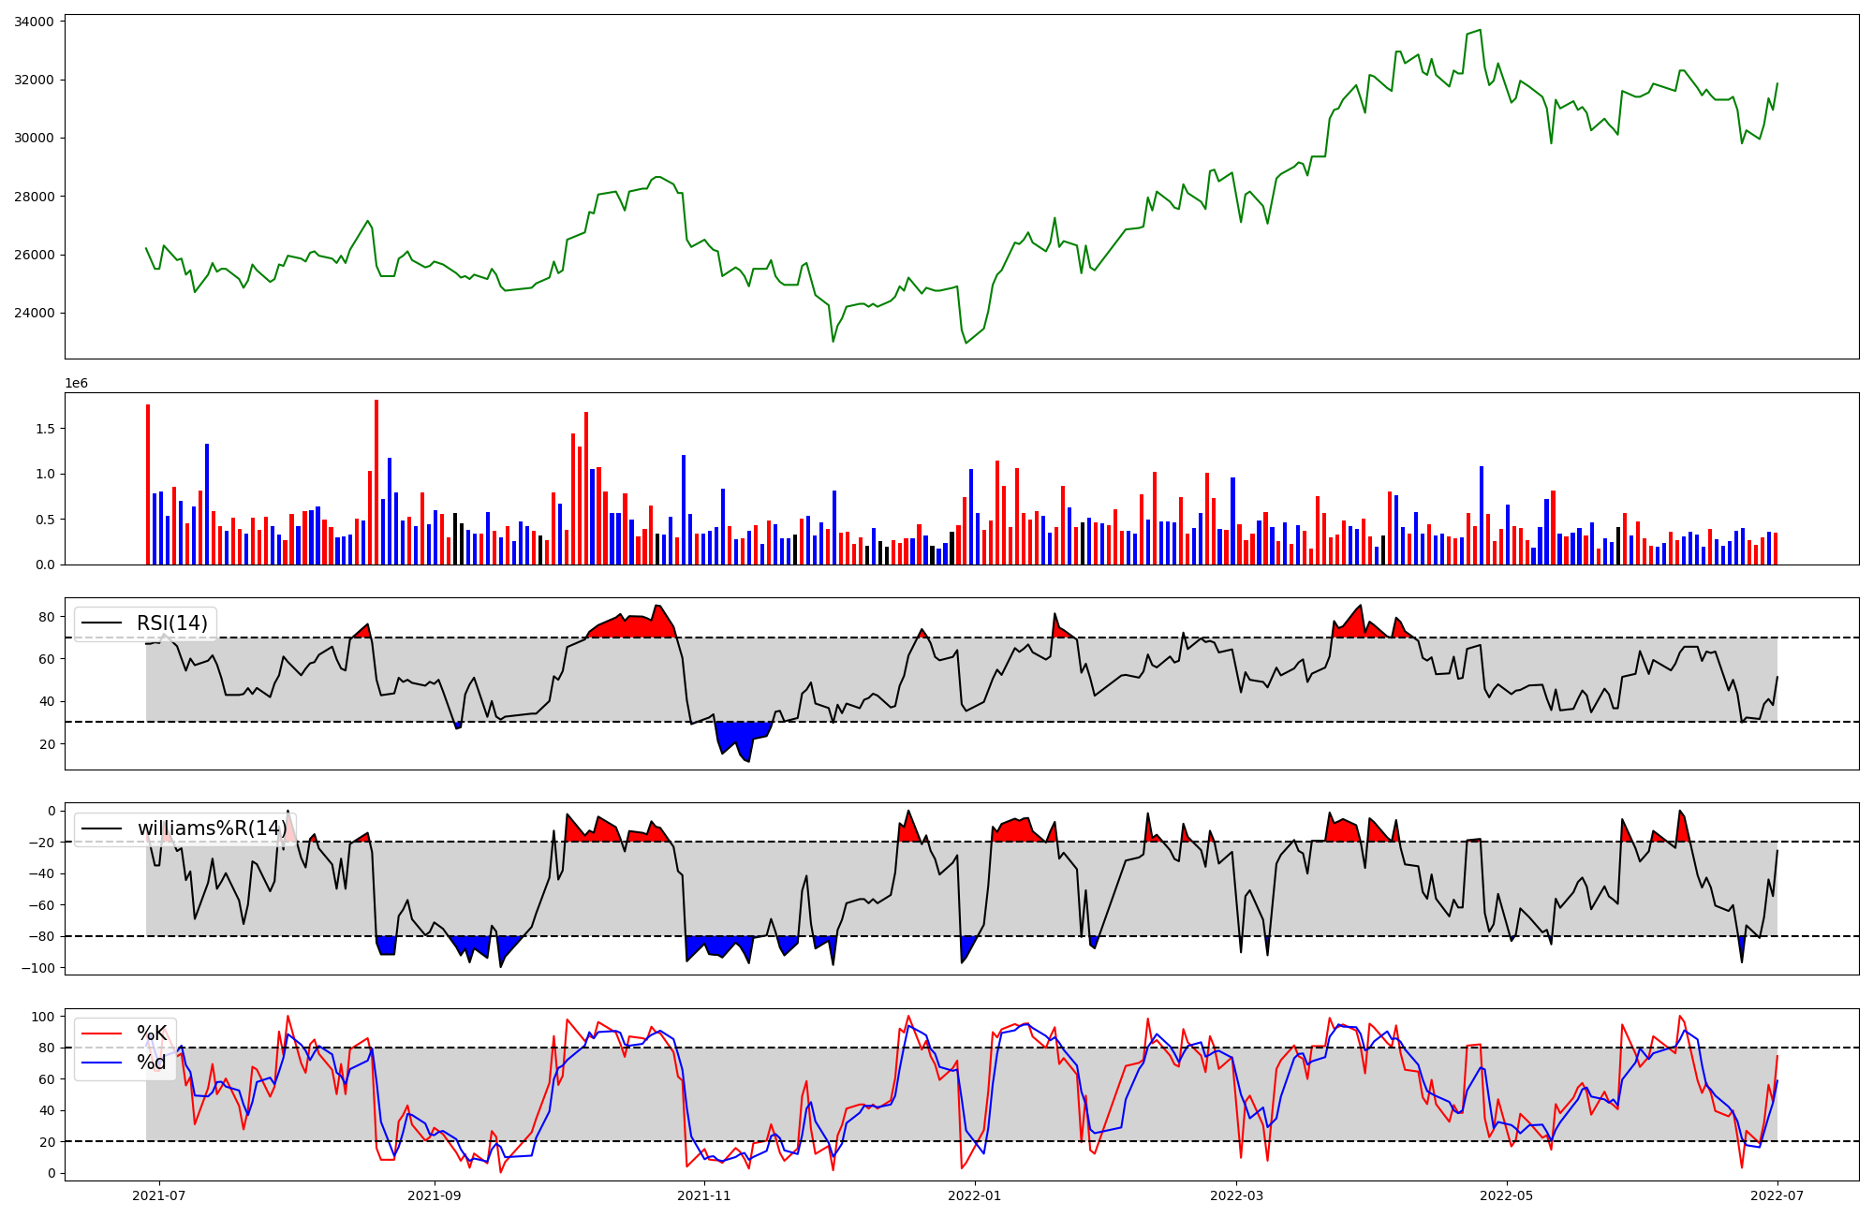This screenshot has width=1873, height=1217.
Task: Click the 80 tick on the RSI axis
Action: click(46, 617)
